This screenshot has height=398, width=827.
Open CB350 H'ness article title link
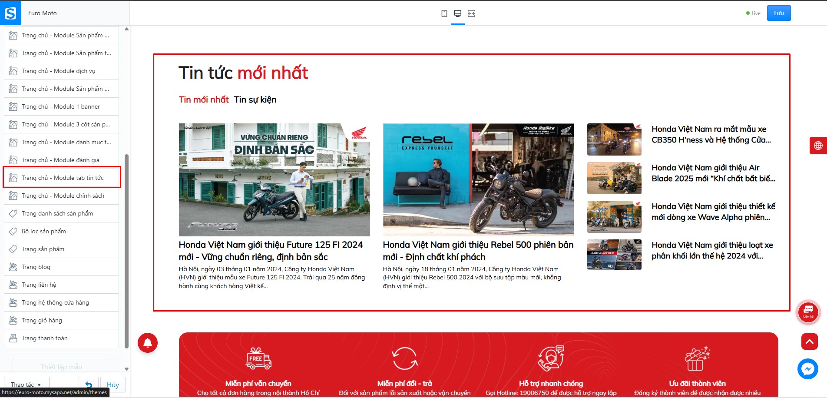[711, 134]
